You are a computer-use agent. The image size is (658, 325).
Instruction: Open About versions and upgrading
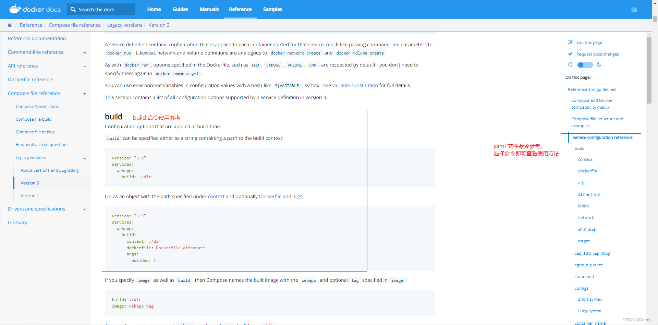click(x=50, y=170)
